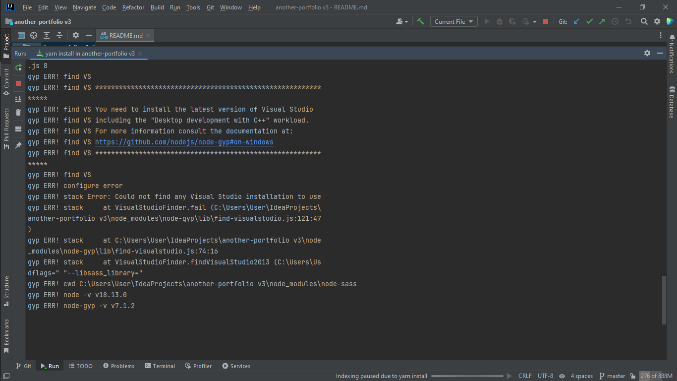
Task: Open Run panel settings gear
Action: (647, 53)
